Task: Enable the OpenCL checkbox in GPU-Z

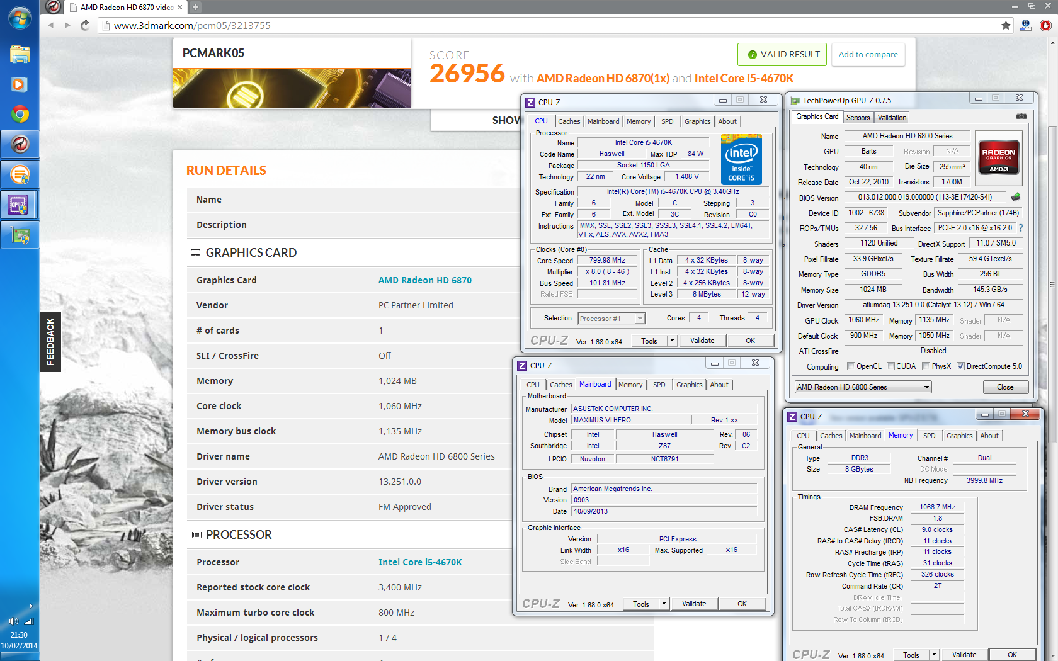Action: 851,366
